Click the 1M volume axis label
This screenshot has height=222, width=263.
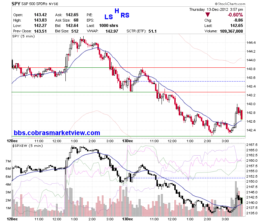(x=8, y=208)
